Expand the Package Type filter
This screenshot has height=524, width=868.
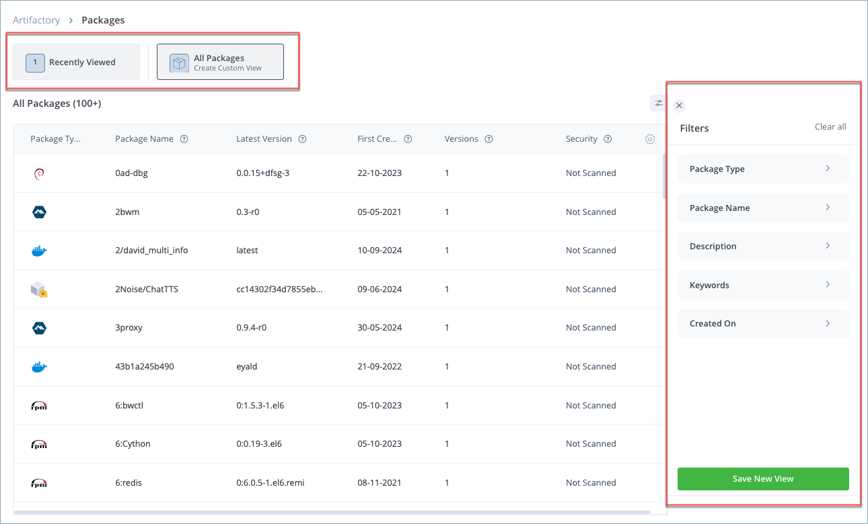click(762, 169)
